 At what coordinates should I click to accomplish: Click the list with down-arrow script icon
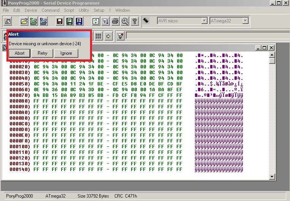tap(105, 21)
